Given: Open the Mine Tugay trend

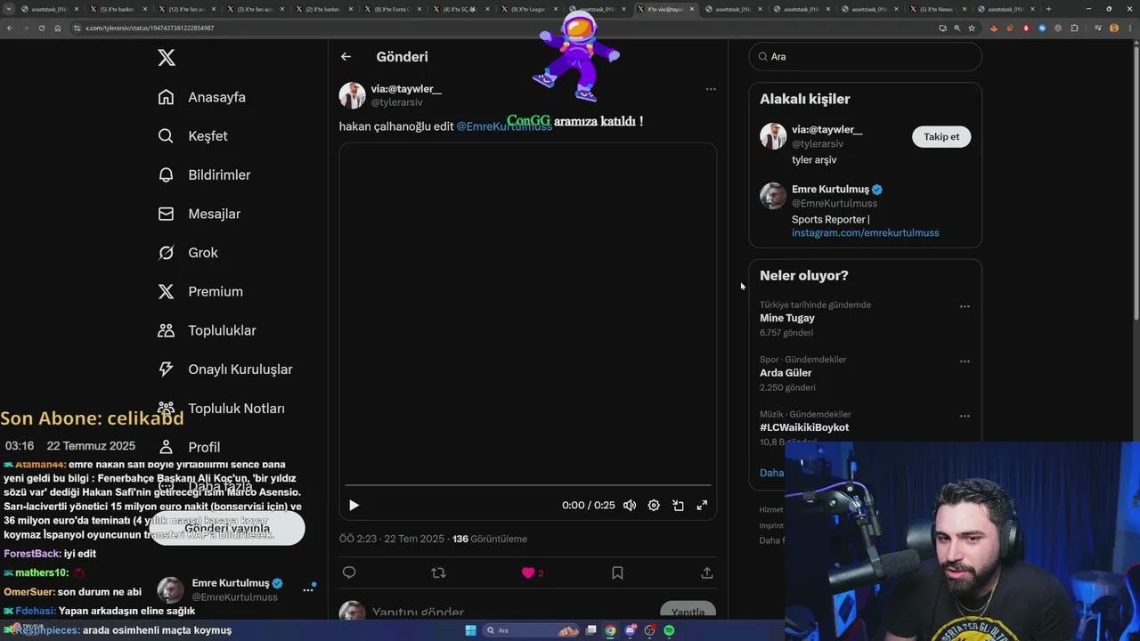Looking at the screenshot, I should [x=787, y=318].
